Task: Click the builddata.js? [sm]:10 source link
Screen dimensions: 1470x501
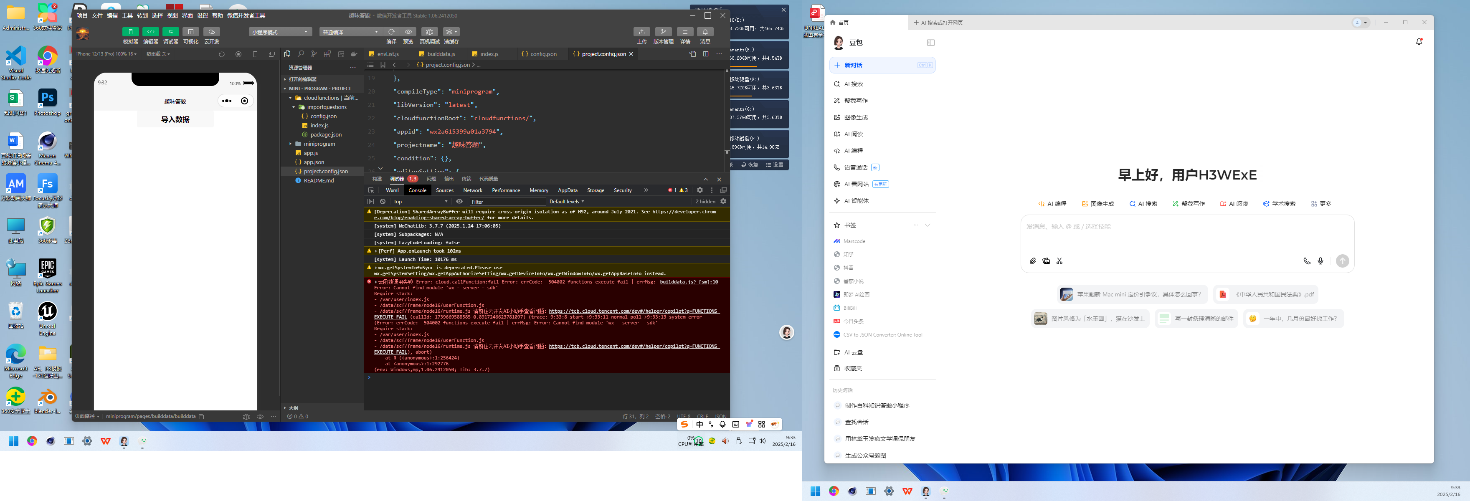Action: pyautogui.click(x=689, y=282)
